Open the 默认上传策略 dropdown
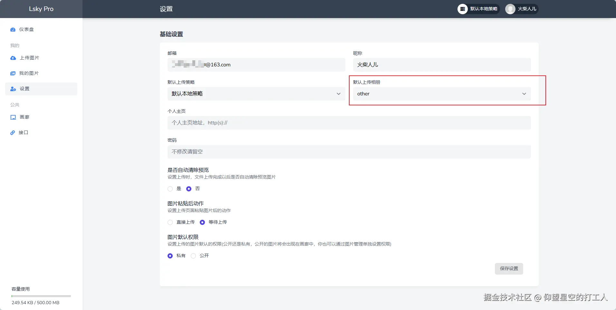616x310 pixels. coord(256,94)
